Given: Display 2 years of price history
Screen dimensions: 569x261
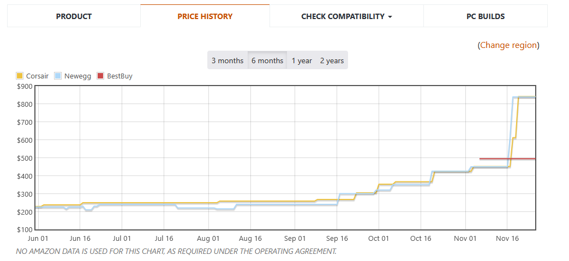Looking at the screenshot, I should click(332, 60).
